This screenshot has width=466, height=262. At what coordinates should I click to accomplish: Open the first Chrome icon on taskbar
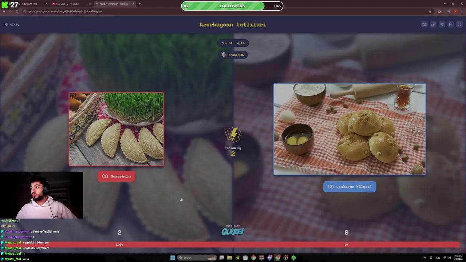pos(253,258)
